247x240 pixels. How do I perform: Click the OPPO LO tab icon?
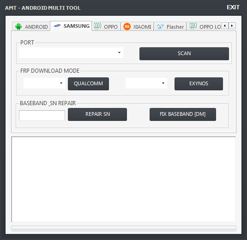[193, 26]
